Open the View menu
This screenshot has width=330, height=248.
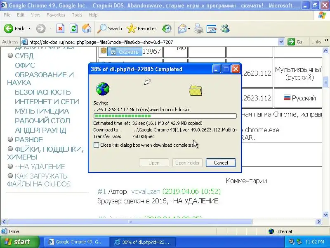pos(35,15)
